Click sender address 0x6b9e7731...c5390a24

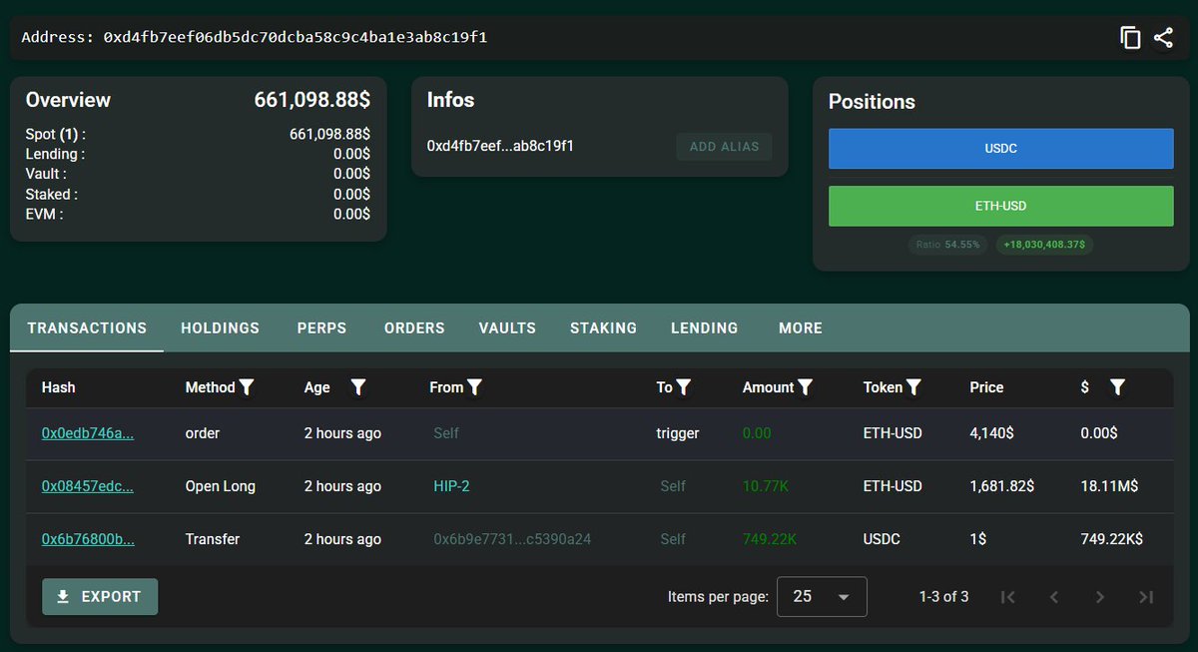tap(512, 539)
